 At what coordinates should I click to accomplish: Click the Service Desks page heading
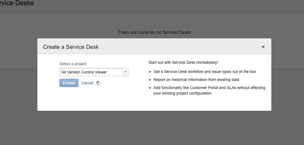pyautogui.click(x=17, y=4)
